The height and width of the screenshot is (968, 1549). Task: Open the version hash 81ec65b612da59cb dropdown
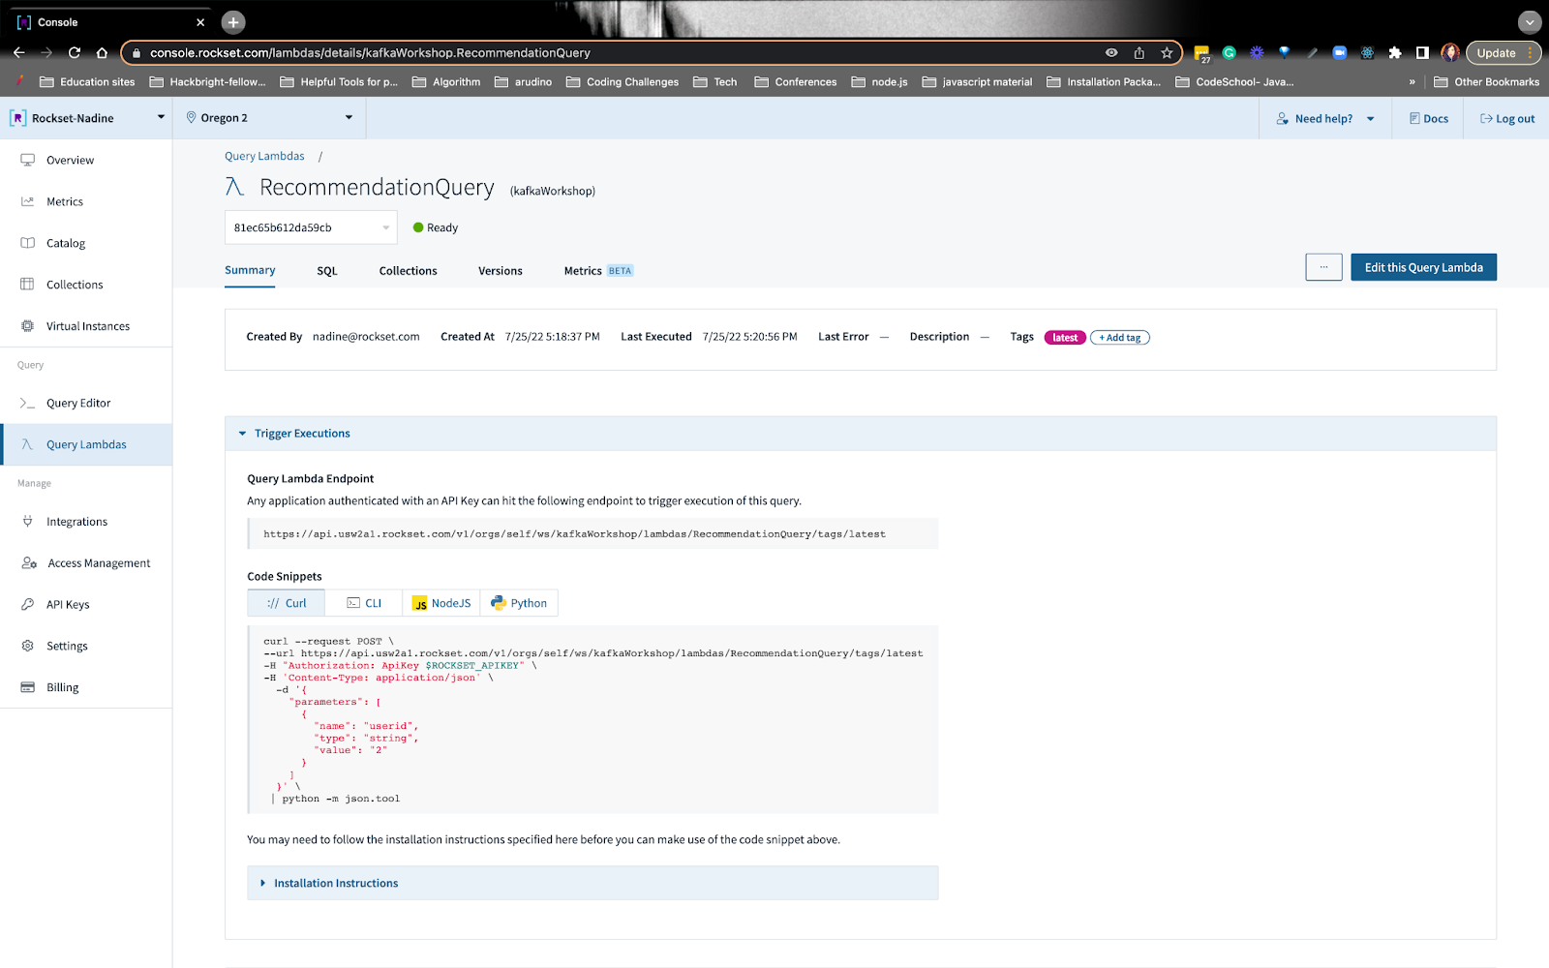(311, 227)
